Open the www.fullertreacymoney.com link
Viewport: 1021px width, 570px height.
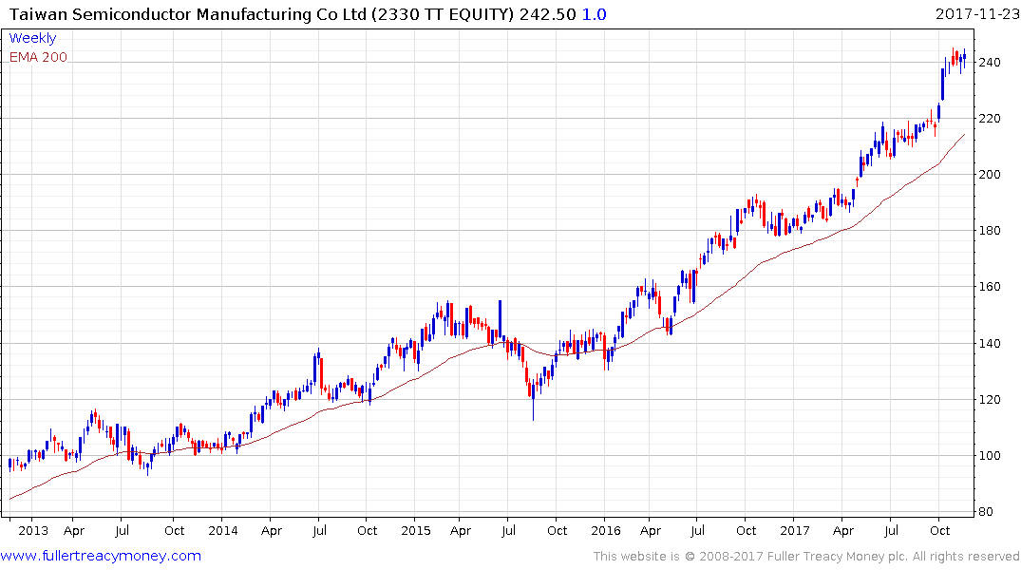101,556
